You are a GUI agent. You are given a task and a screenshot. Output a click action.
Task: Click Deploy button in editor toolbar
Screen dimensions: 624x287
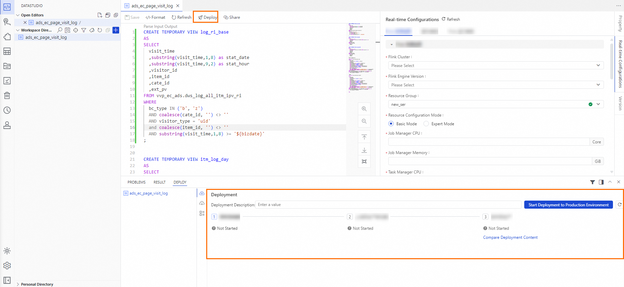(x=208, y=17)
